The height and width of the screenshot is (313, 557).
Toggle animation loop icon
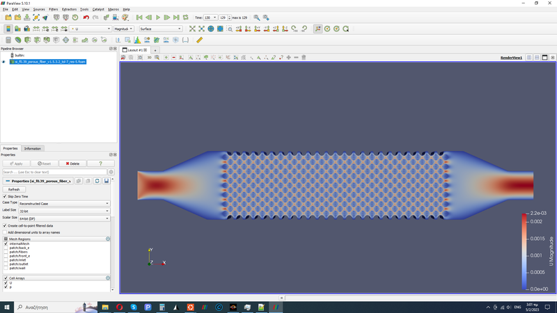coord(186,17)
